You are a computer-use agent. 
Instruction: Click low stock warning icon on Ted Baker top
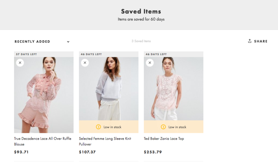tap(163, 127)
